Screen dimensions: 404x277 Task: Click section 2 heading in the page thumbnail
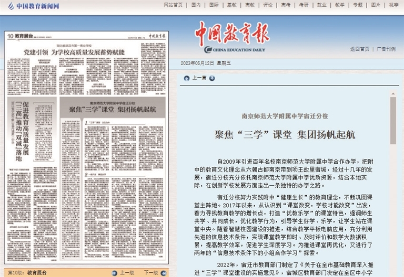coord(96,175)
